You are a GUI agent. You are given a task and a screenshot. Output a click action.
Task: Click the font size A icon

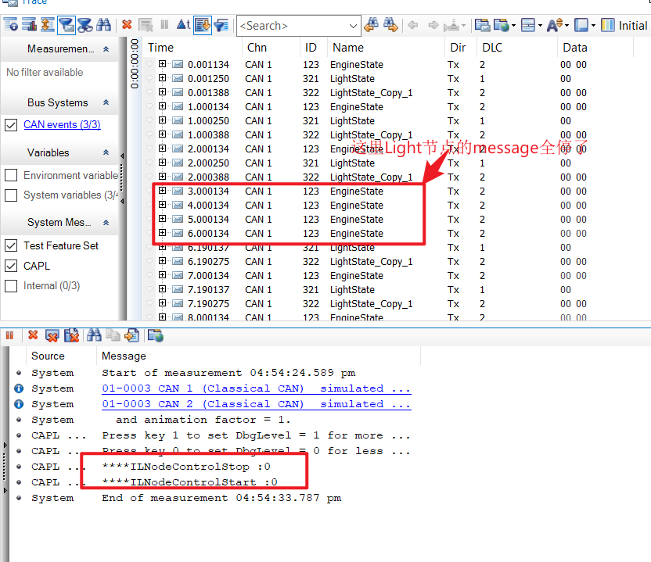[555, 25]
